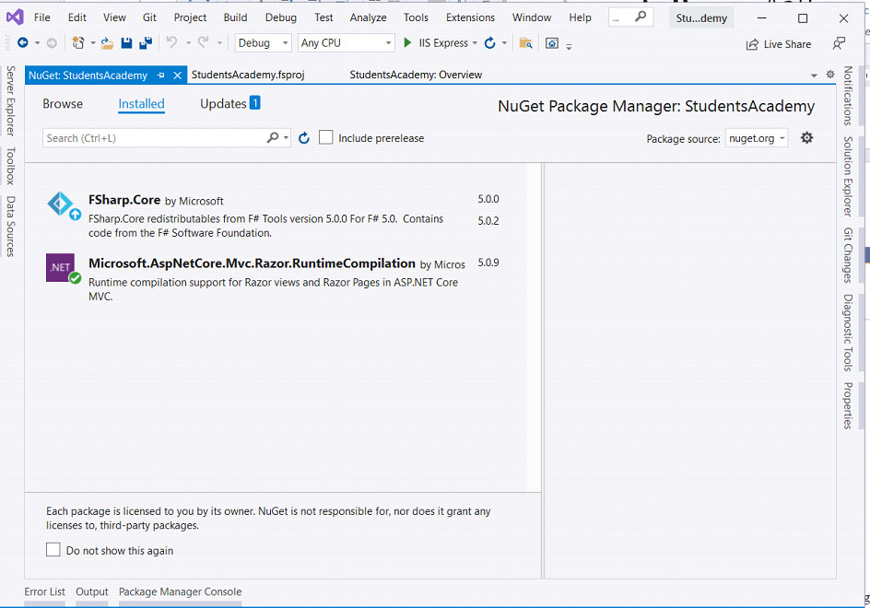Image resolution: width=870 pixels, height=608 pixels.
Task: Open the Help menu
Action: click(x=580, y=18)
